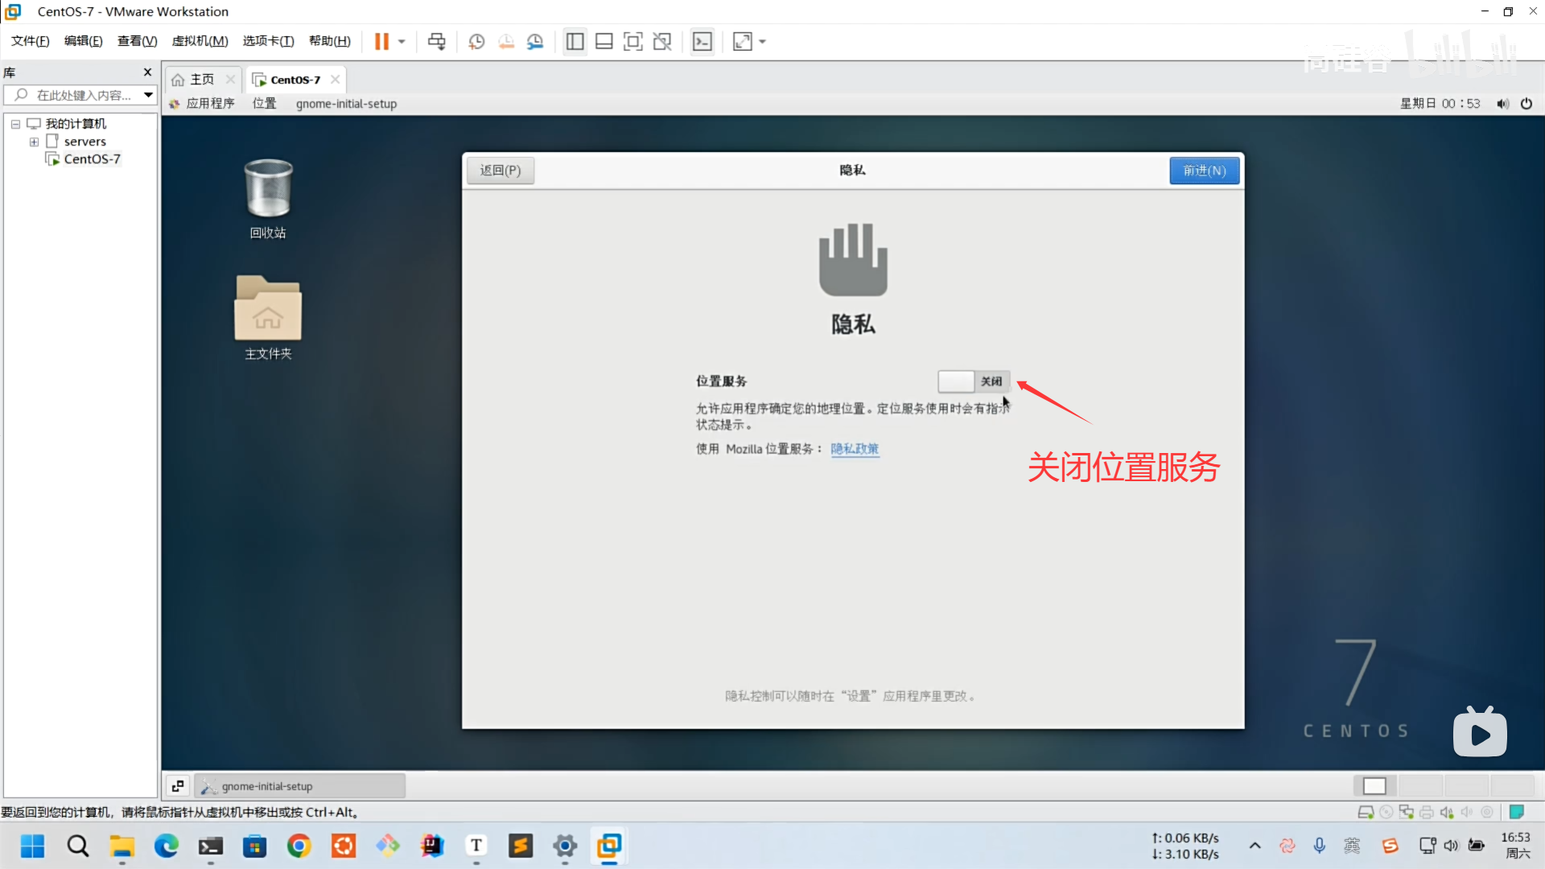The height and width of the screenshot is (869, 1545).
Task: Click the VMware pause virtual machine icon
Action: [x=381, y=41]
